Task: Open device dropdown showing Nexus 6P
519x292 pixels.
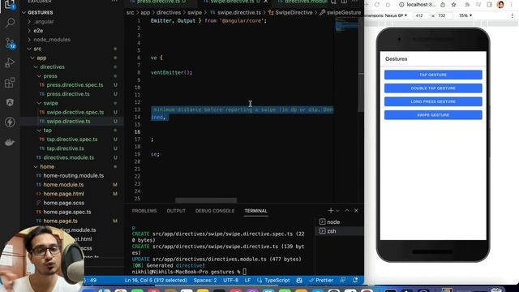Action: pos(387,15)
